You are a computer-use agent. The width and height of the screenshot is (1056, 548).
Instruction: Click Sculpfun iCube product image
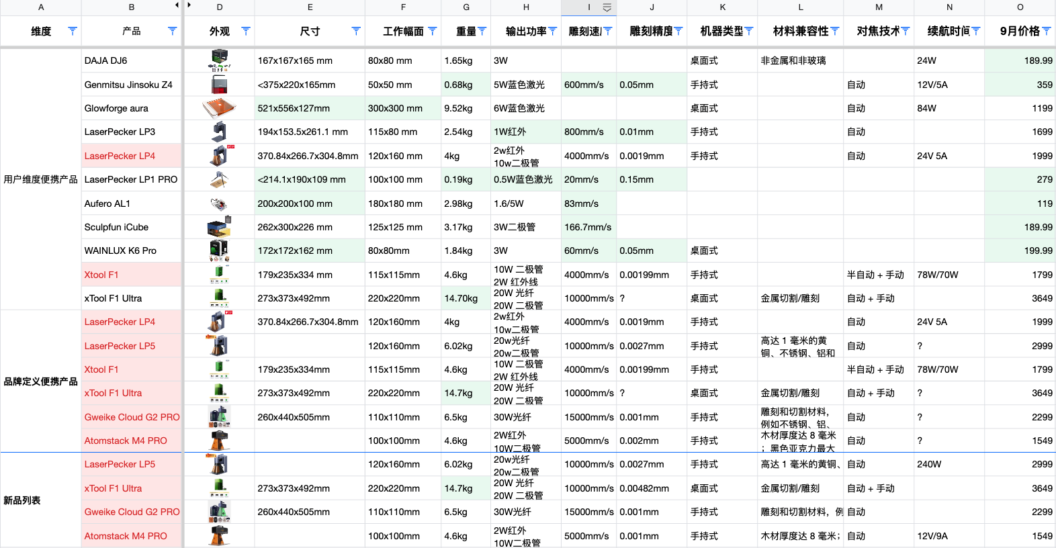coord(219,226)
